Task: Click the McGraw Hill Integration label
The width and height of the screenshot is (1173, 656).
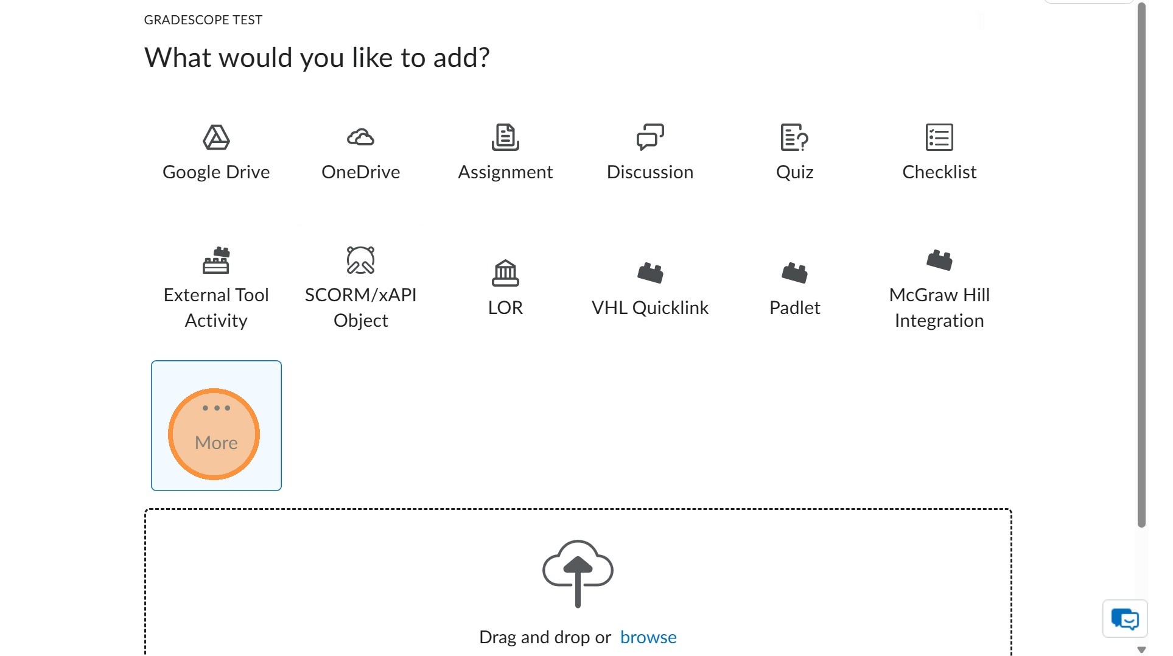Action: pos(939,308)
